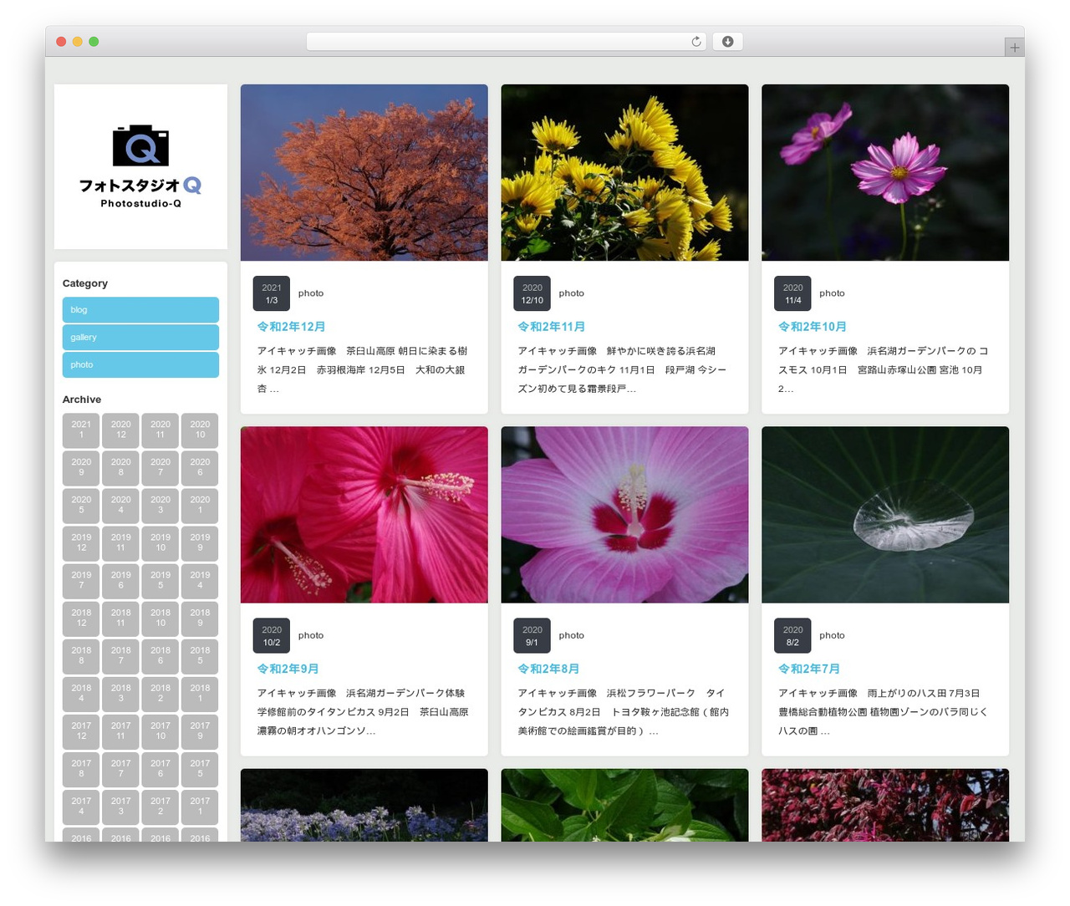Click the 2020 11/4 date badge
The height and width of the screenshot is (906, 1070).
(x=792, y=293)
